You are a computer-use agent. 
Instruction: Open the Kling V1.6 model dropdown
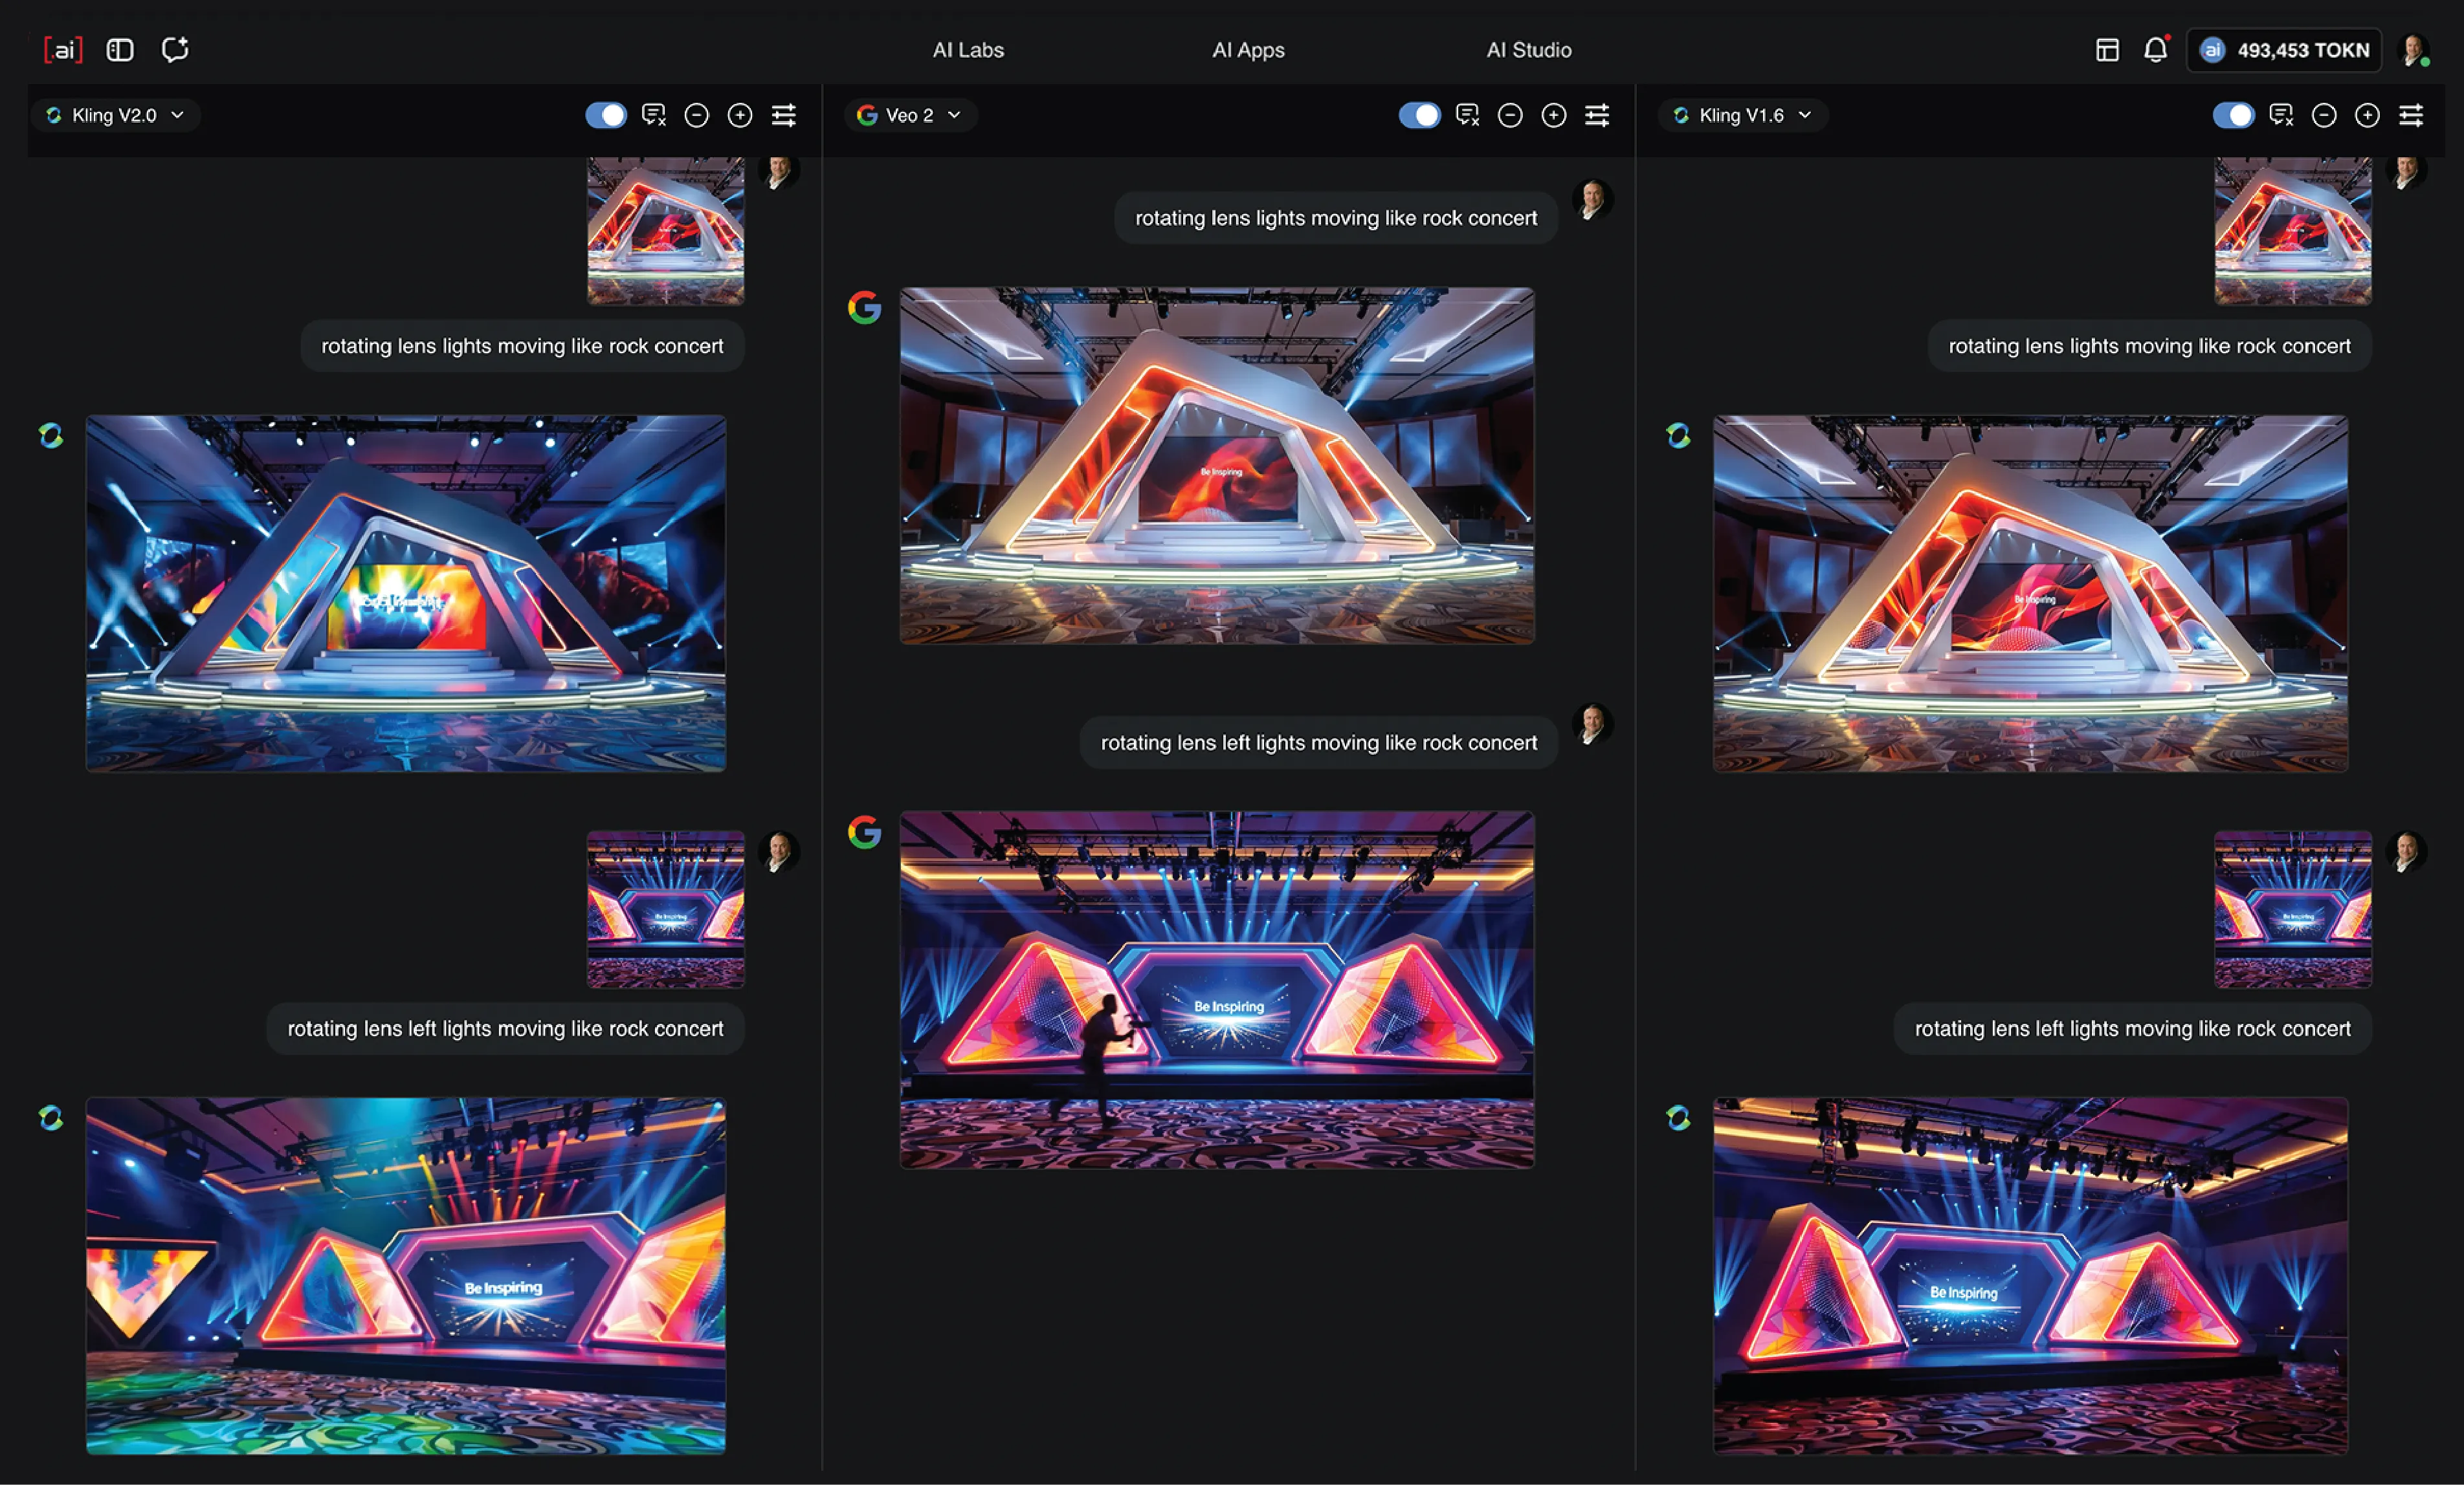click(1743, 116)
